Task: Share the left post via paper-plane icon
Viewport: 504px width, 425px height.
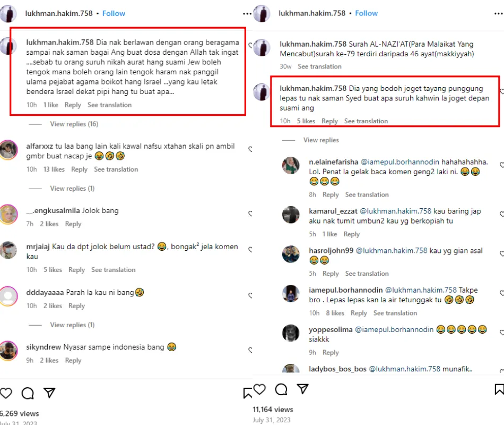Action: pos(49,393)
